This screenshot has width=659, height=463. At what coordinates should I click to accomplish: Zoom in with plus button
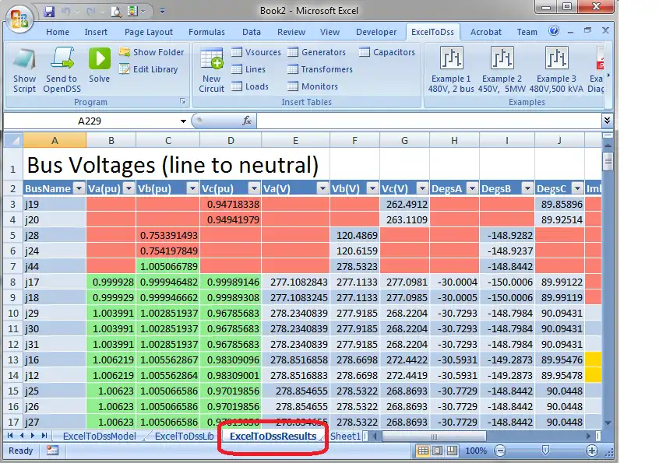[592, 451]
